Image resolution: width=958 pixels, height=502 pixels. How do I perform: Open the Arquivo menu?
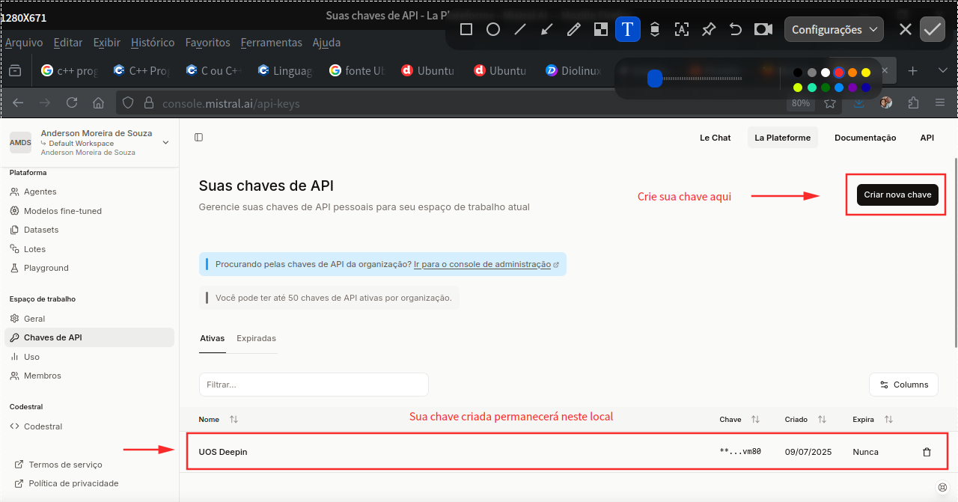24,43
